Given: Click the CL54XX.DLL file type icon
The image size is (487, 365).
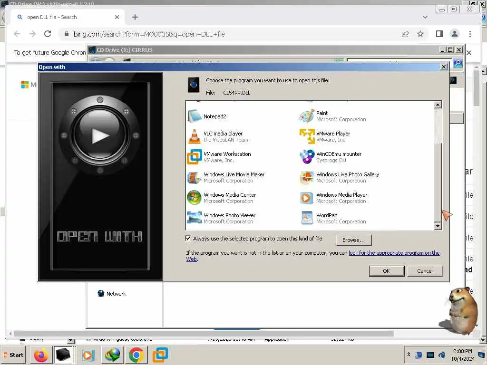Looking at the screenshot, I should coord(194,85).
